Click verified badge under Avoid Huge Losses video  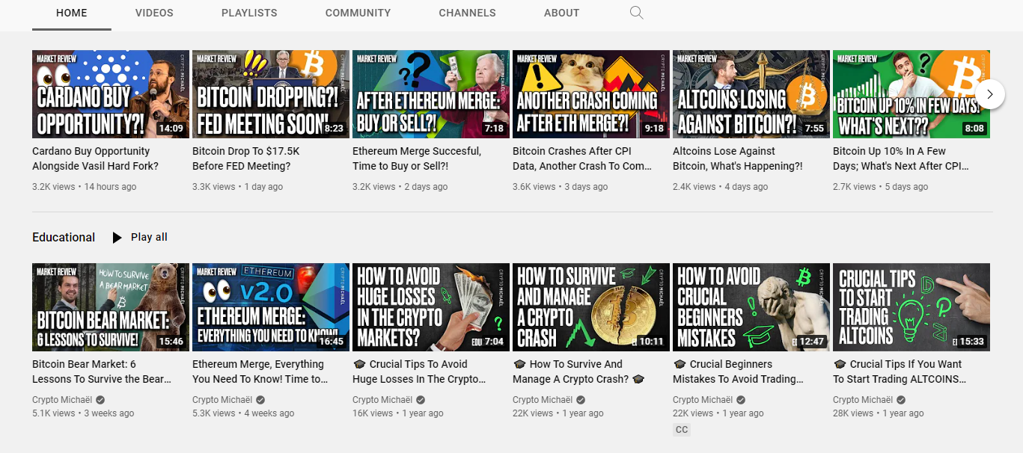[x=421, y=400]
